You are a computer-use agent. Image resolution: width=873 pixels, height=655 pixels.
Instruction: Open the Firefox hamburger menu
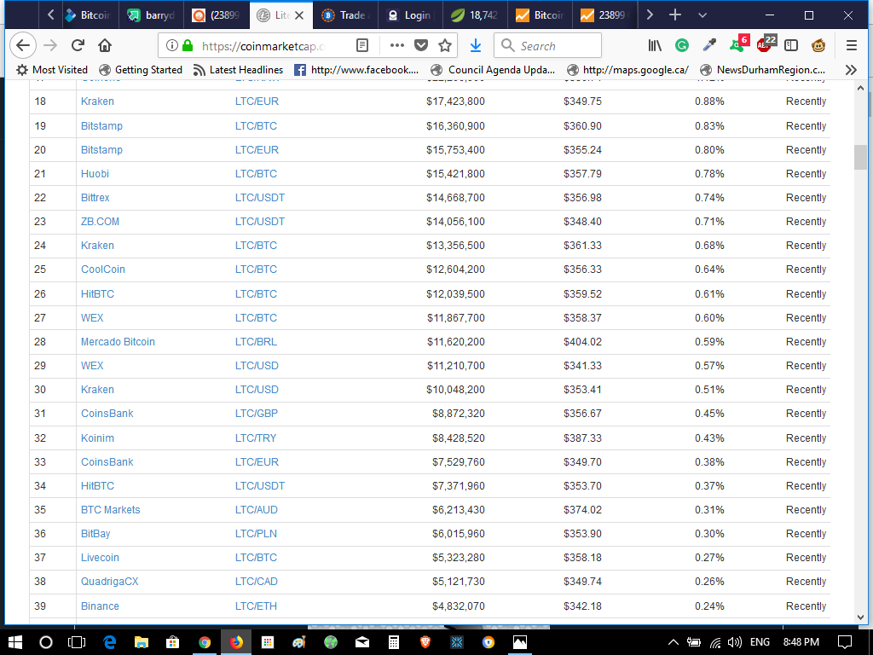point(852,46)
